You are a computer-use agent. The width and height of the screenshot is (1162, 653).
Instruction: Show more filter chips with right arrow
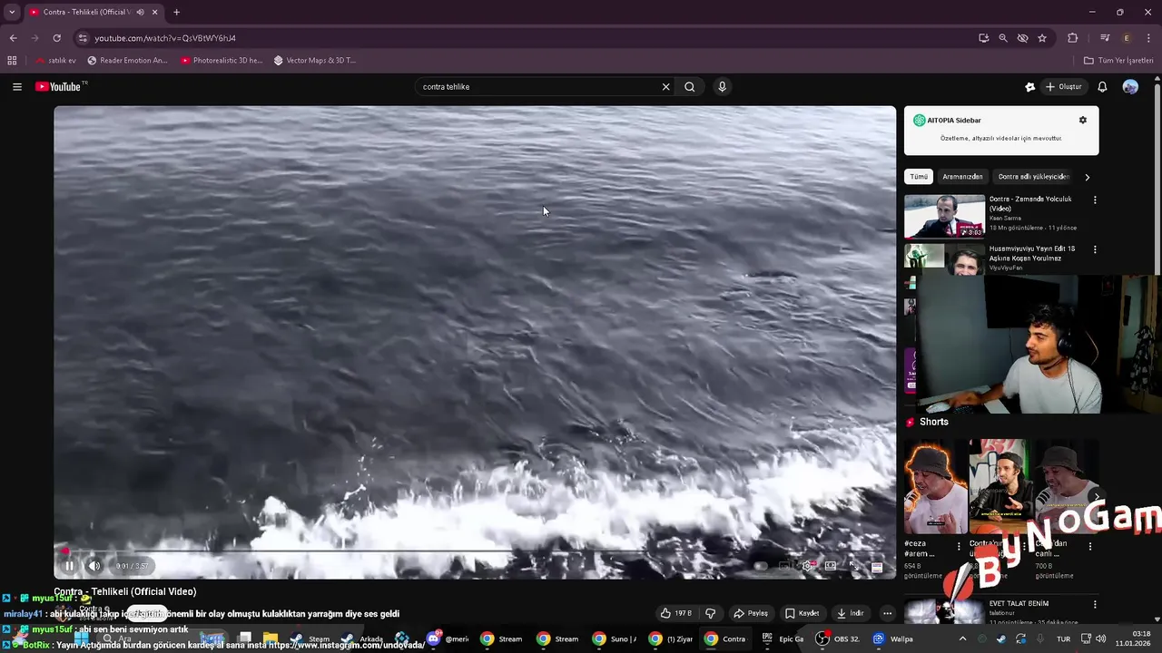[x=1087, y=177]
